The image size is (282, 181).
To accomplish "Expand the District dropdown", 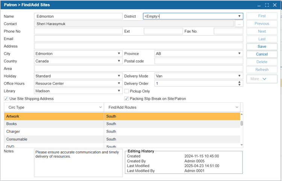I will tap(240, 16).
